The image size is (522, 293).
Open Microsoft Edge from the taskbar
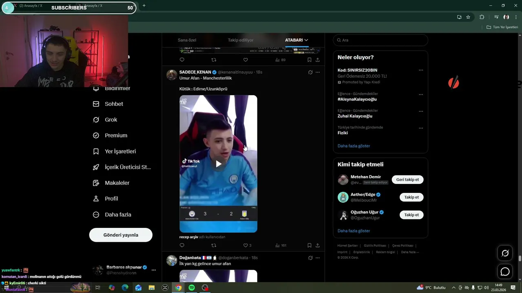click(125, 288)
